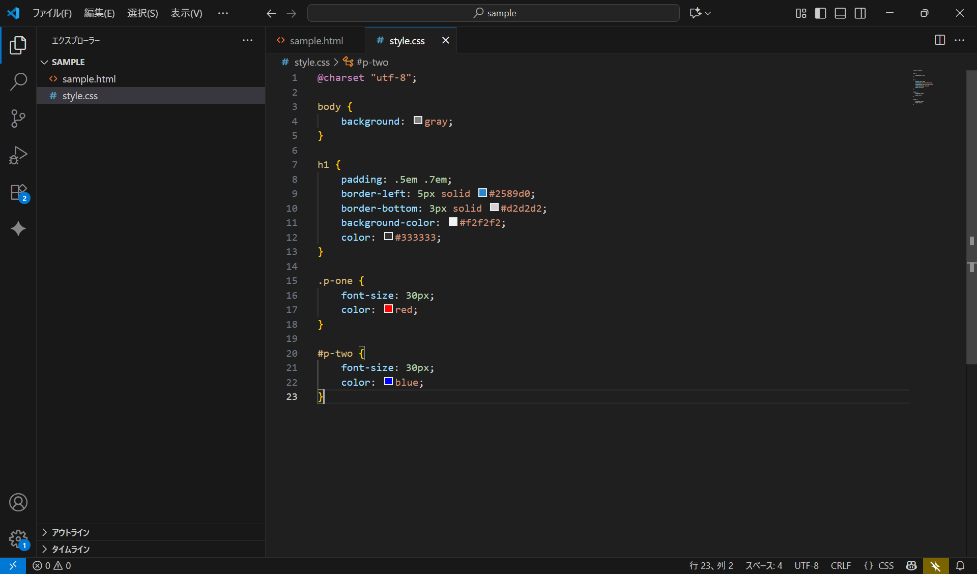Expand the アウトライン section

(x=71, y=532)
